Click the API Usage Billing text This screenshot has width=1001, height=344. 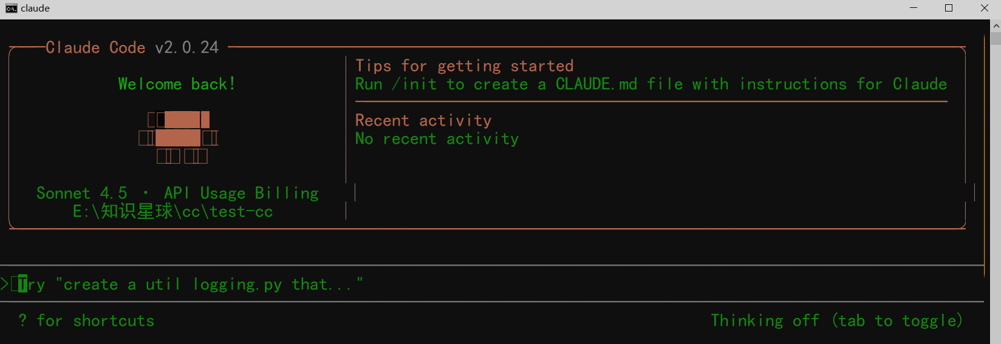pyautogui.click(x=241, y=193)
